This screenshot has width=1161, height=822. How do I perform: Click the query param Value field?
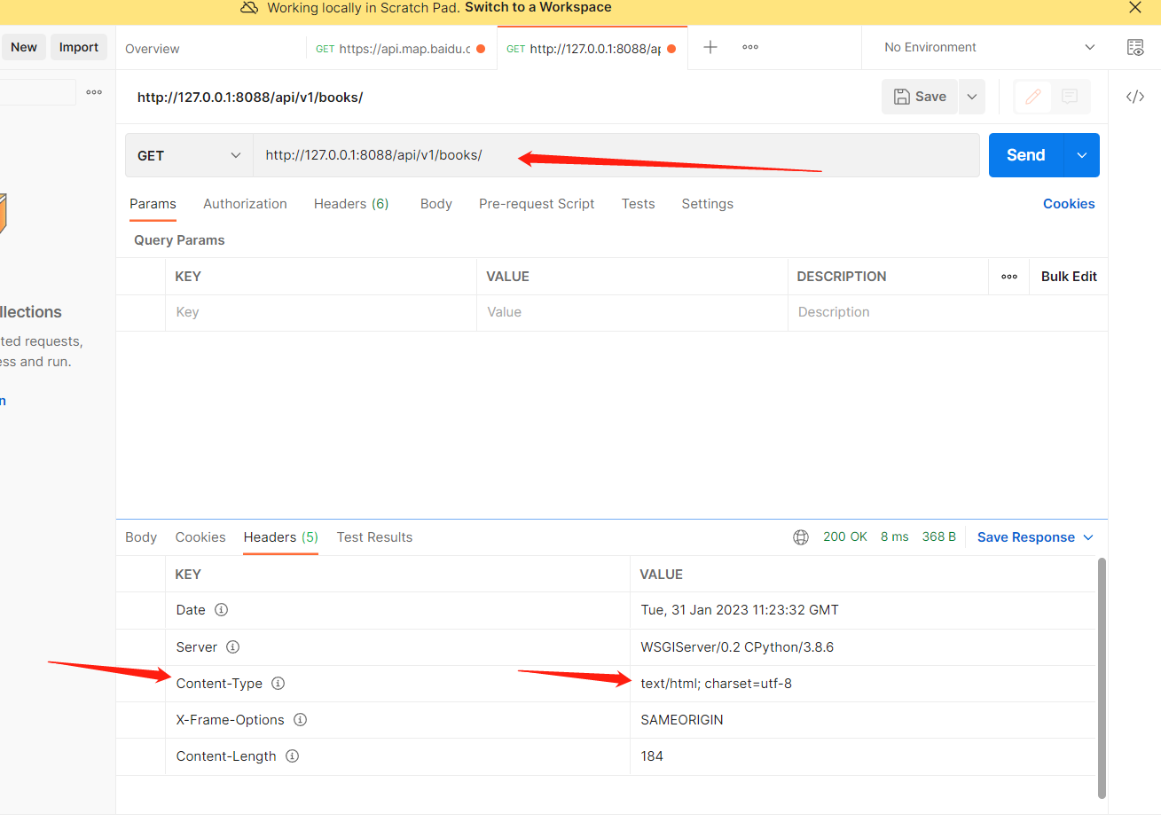(632, 312)
